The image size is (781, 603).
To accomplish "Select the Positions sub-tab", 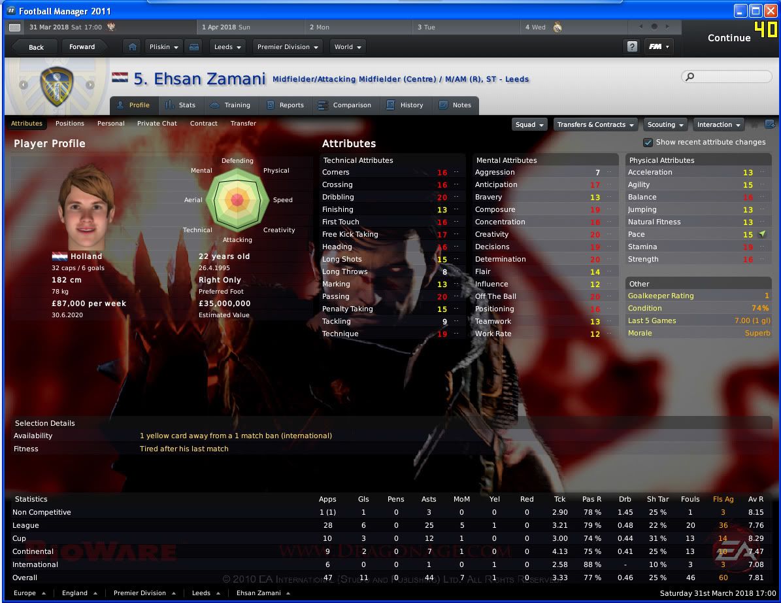I will pos(70,124).
